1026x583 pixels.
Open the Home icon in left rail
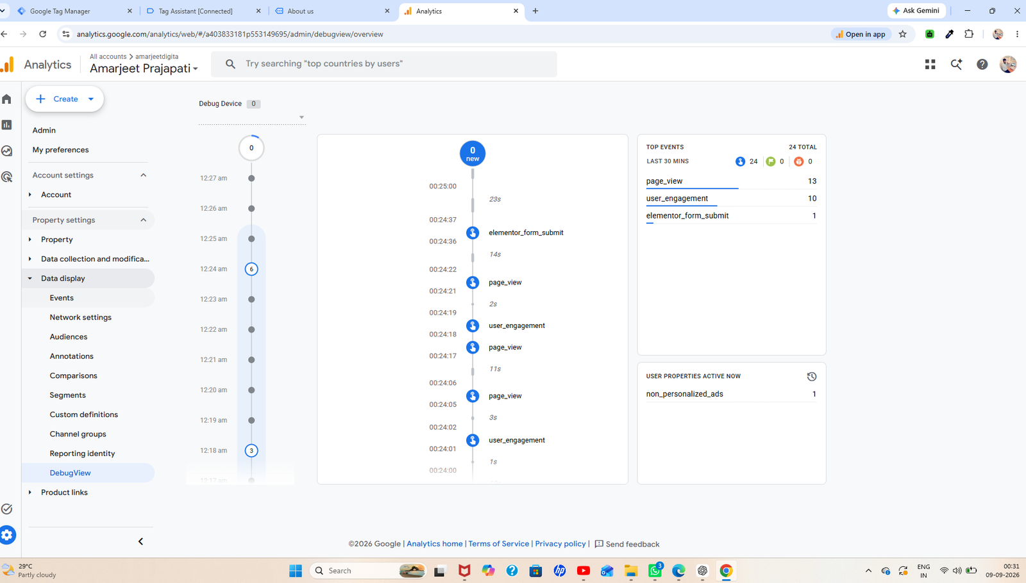point(7,99)
